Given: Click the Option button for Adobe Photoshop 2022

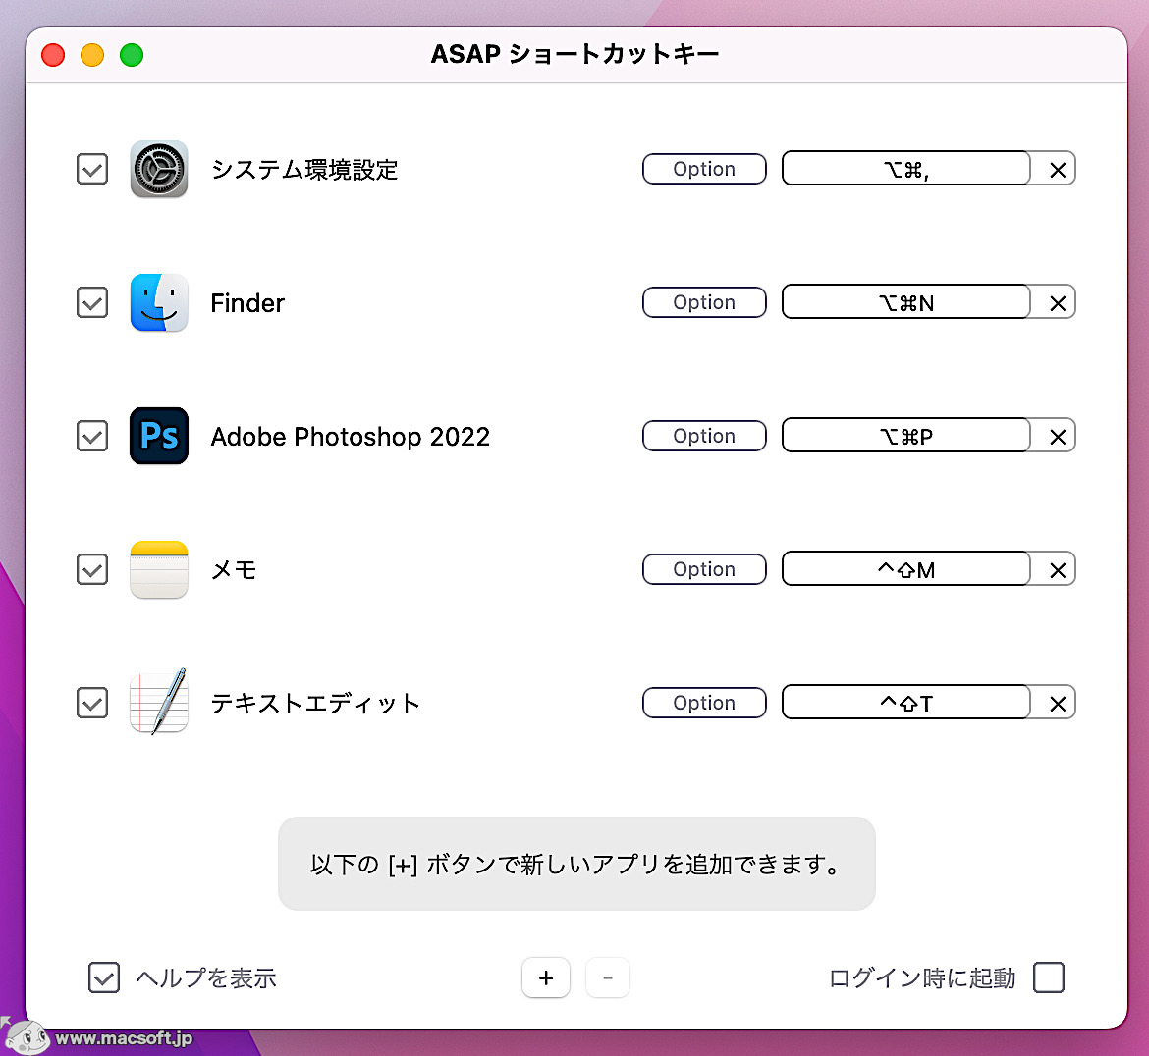Looking at the screenshot, I should pos(703,436).
